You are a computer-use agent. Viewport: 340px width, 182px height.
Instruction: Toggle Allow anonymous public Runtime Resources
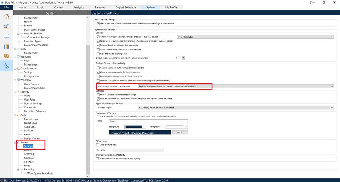pyautogui.click(x=98, y=72)
